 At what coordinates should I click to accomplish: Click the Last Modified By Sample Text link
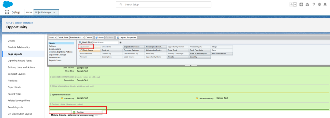222,98
